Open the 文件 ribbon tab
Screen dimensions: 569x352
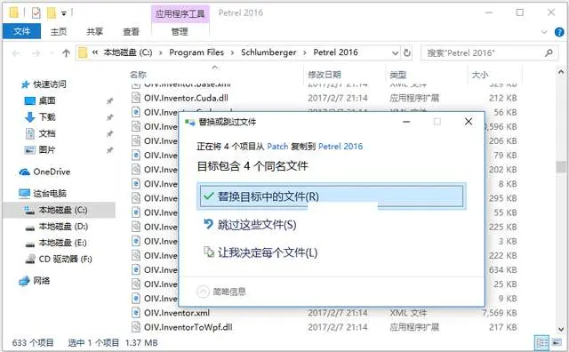tap(21, 32)
